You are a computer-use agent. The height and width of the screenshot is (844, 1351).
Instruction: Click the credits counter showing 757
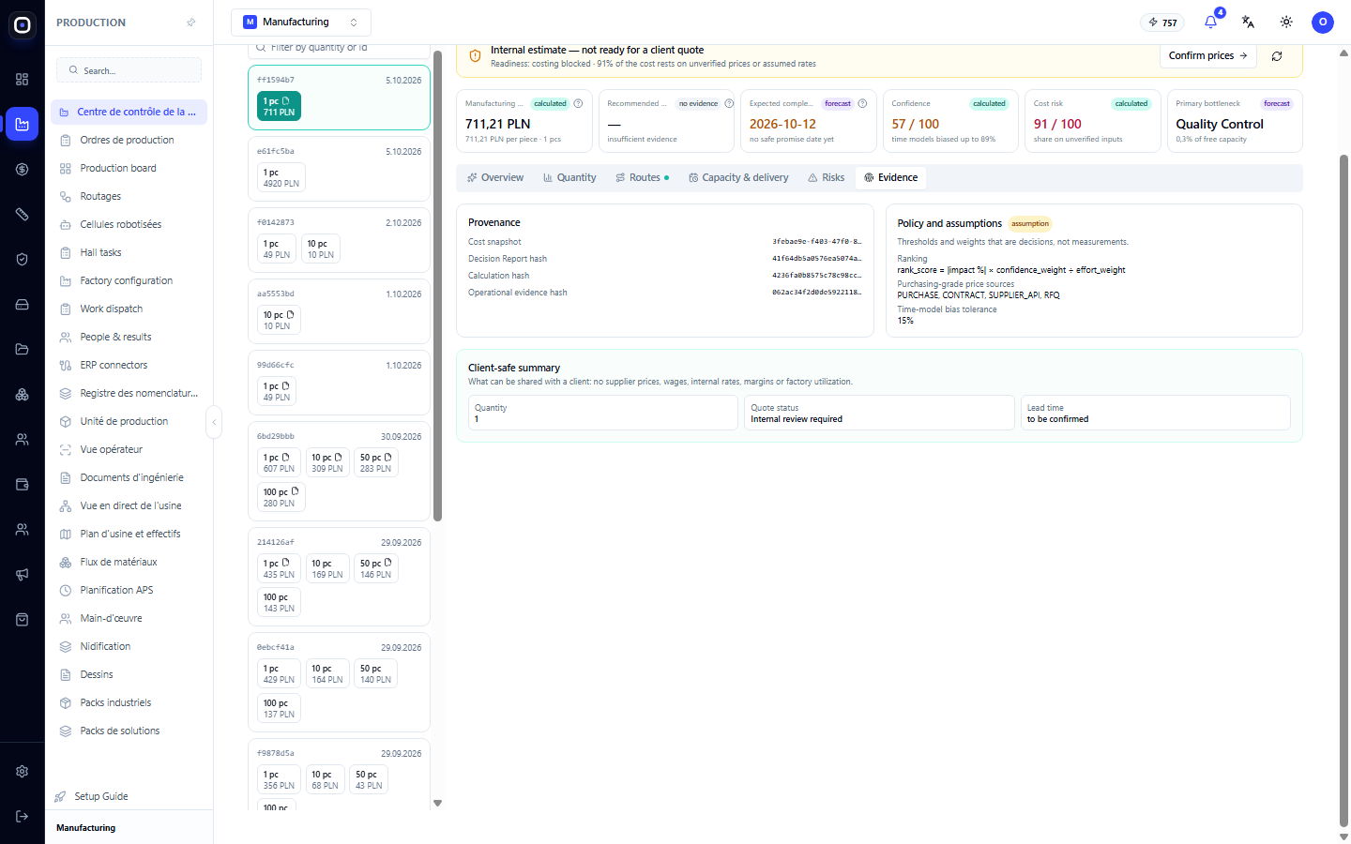point(1162,23)
